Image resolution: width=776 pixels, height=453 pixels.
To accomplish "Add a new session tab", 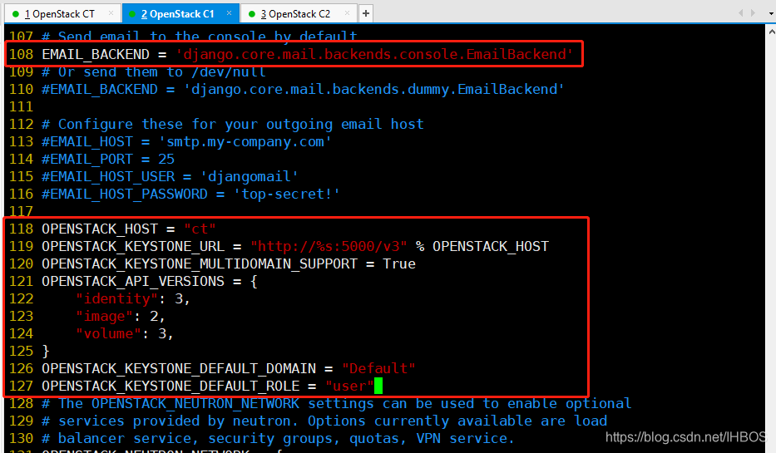I will pos(366,13).
